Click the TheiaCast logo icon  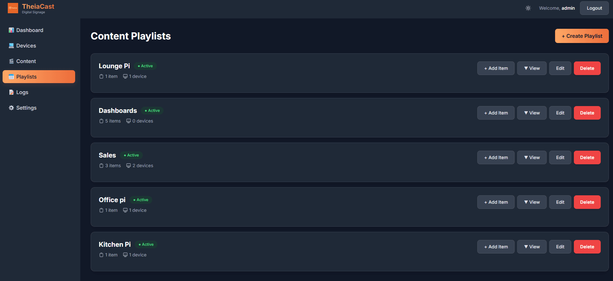coord(13,8)
